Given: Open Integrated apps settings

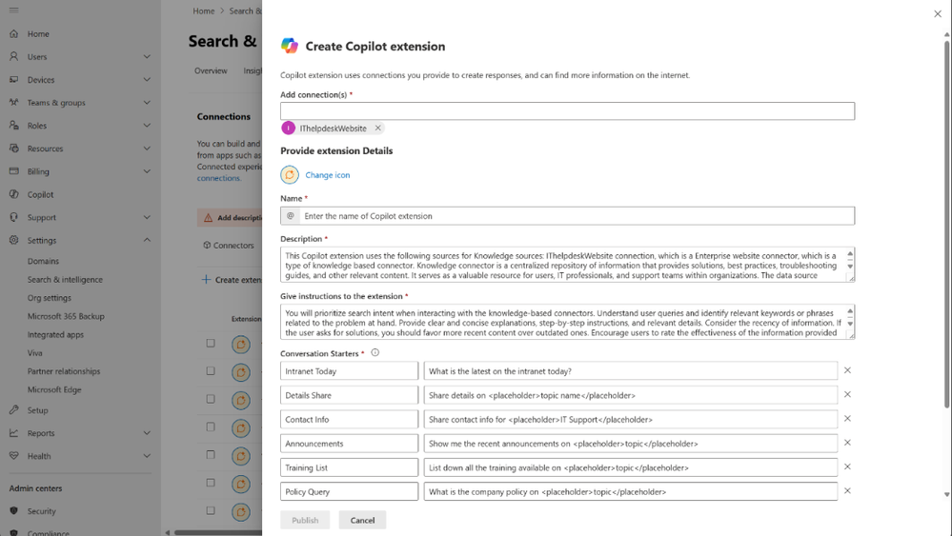Looking at the screenshot, I should (55, 335).
